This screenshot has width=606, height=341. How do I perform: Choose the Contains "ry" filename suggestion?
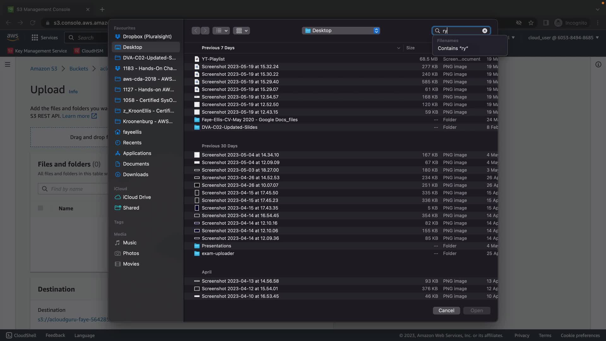(x=453, y=48)
